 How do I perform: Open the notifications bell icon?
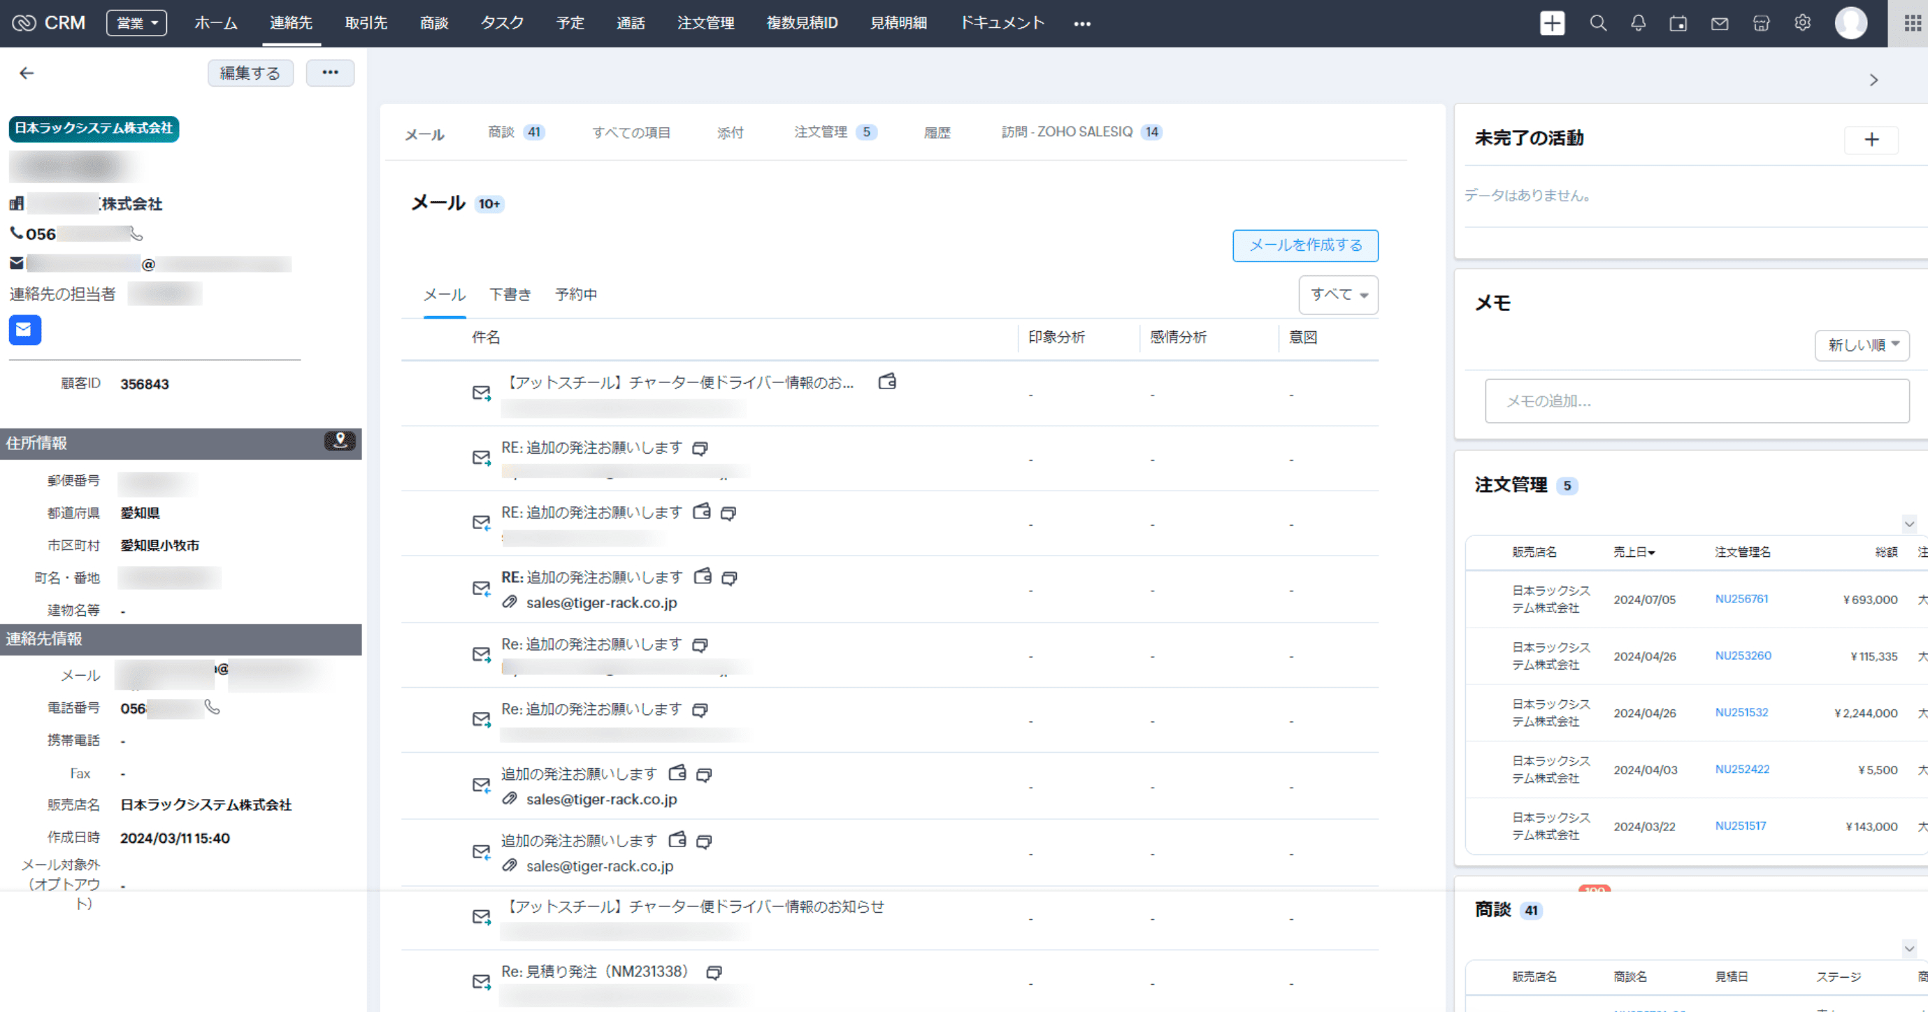tap(1639, 23)
